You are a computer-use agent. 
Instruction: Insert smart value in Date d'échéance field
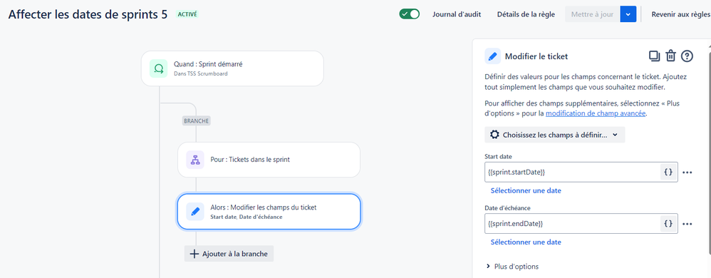tap(668, 224)
